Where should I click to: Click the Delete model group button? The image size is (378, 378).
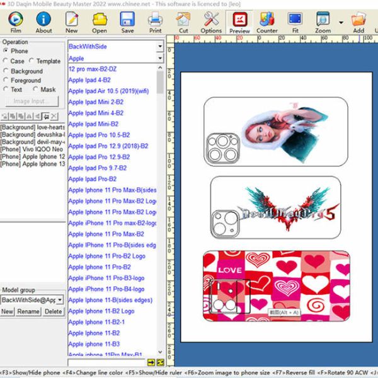coord(53,312)
